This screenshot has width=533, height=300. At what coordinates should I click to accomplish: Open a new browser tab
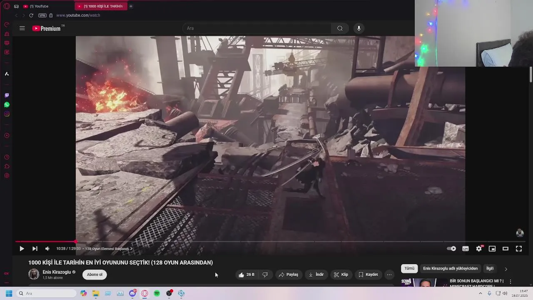pyautogui.click(x=131, y=6)
